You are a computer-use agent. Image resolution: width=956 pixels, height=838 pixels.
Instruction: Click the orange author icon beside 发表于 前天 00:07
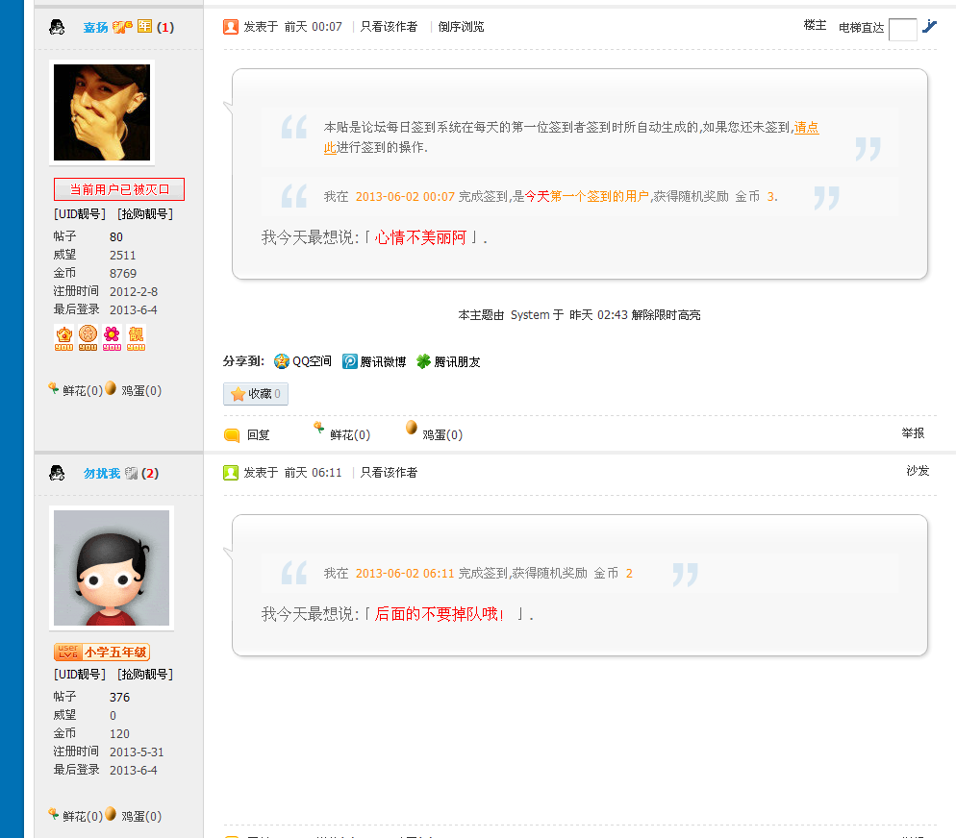[231, 27]
